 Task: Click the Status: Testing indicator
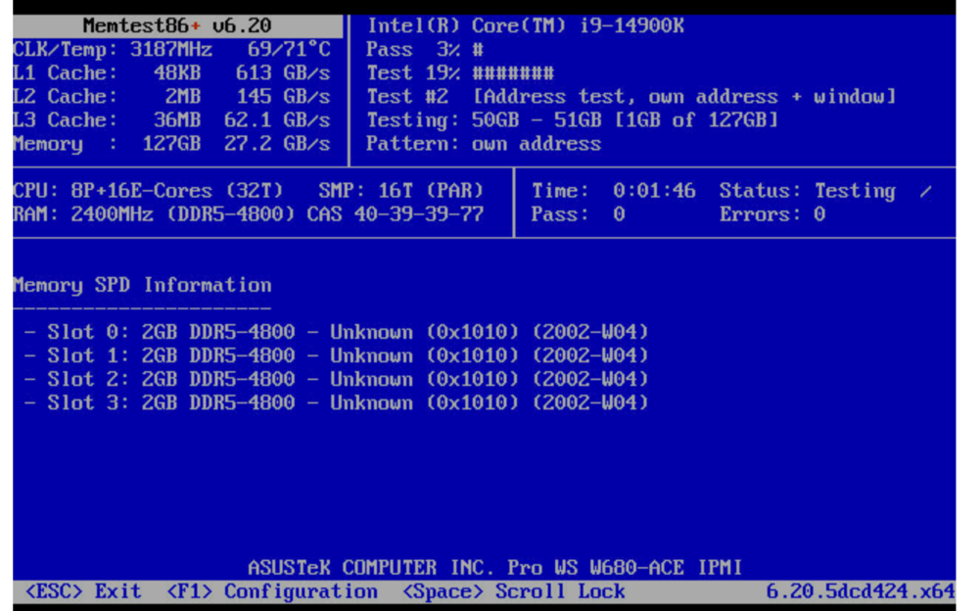[x=809, y=191]
